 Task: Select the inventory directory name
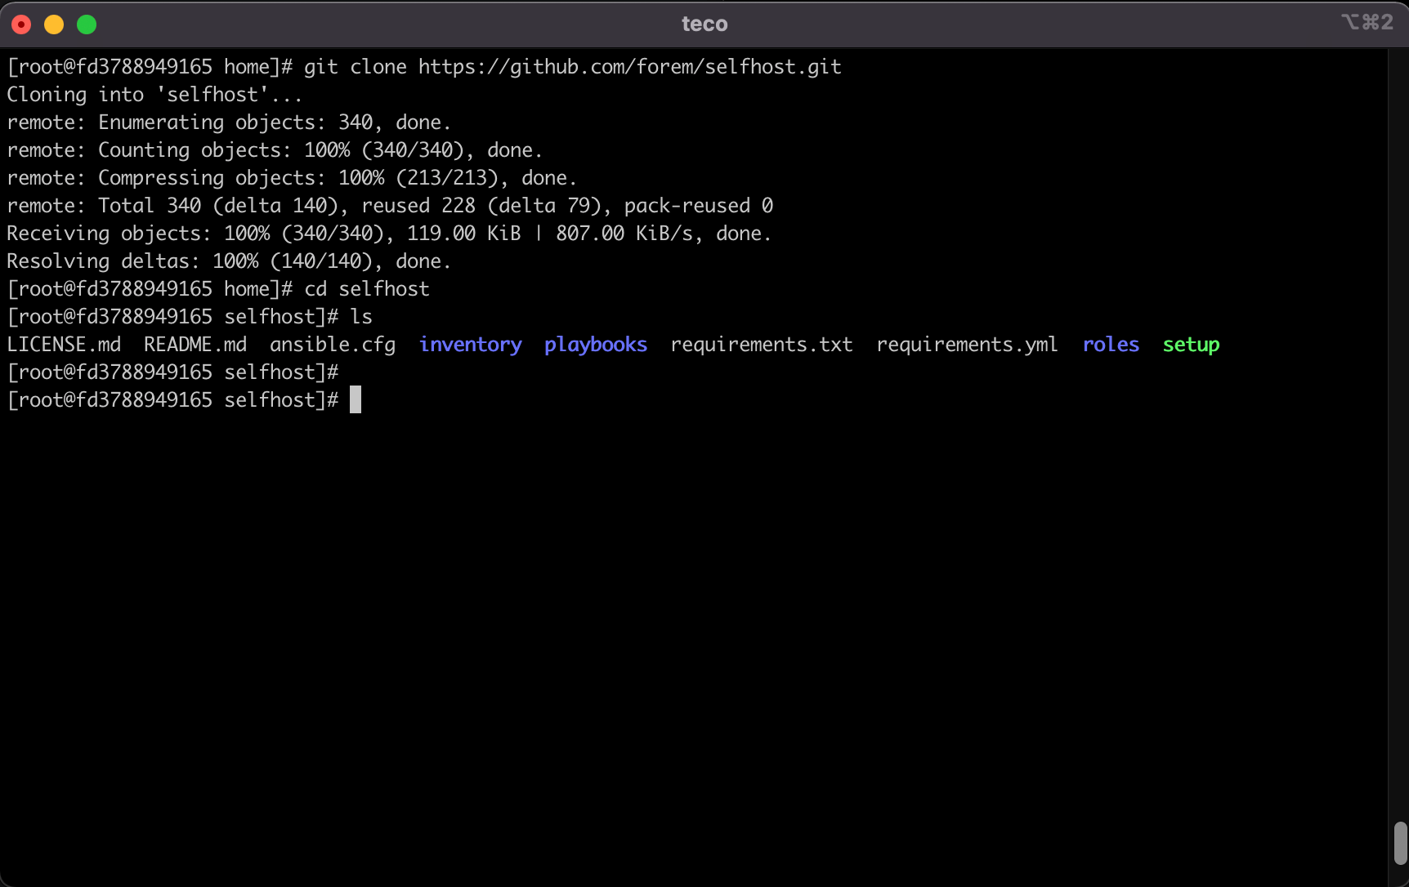[x=470, y=344]
